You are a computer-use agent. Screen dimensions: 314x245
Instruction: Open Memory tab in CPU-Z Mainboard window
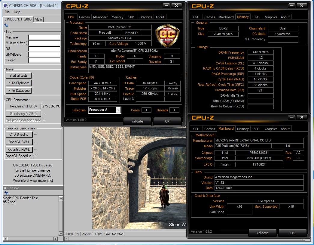pos(243,129)
